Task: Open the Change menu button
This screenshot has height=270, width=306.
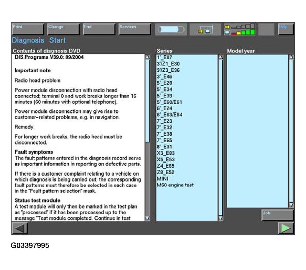Action: coord(63,29)
